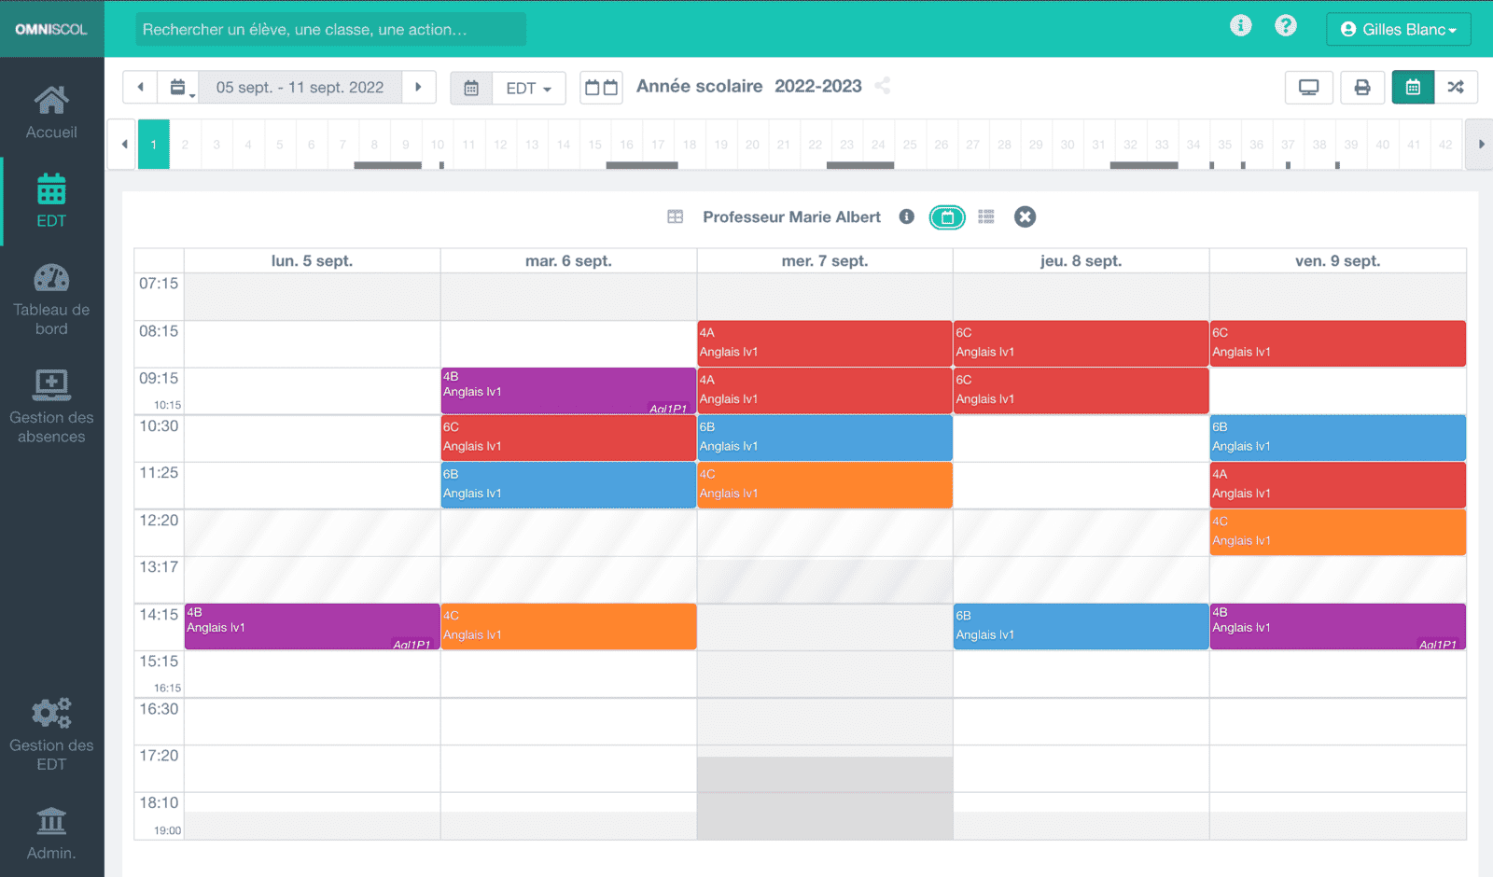Switch to the grid list view
This screenshot has height=877, width=1493.
pos(986,217)
